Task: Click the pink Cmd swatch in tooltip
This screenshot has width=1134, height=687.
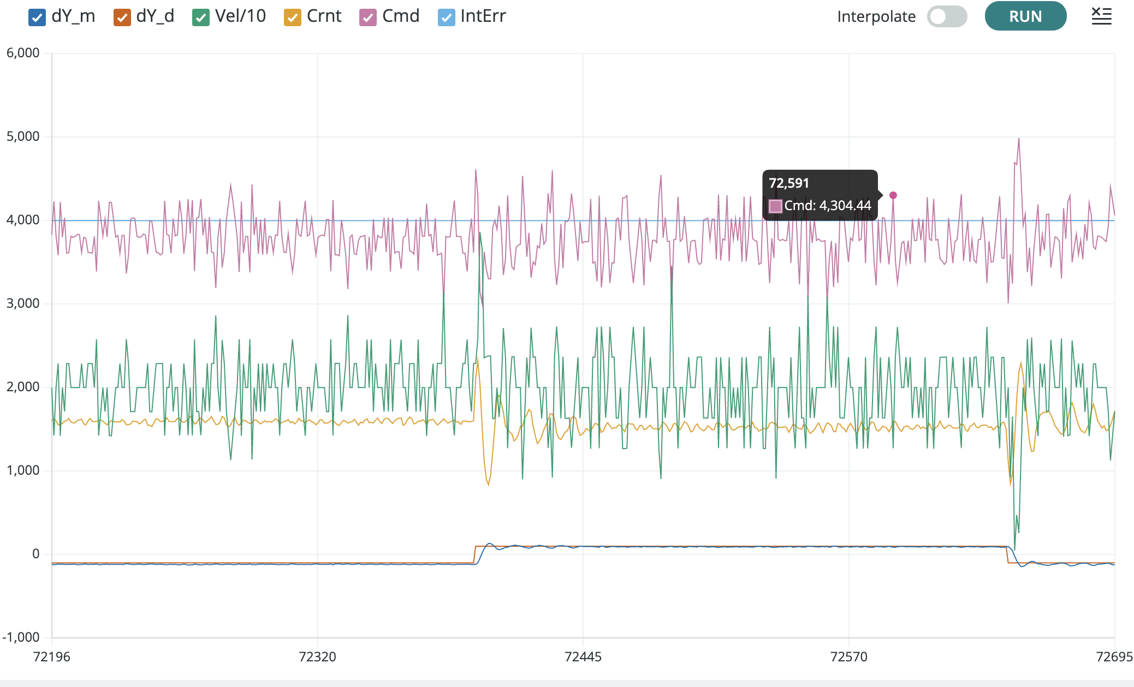Action: point(775,206)
